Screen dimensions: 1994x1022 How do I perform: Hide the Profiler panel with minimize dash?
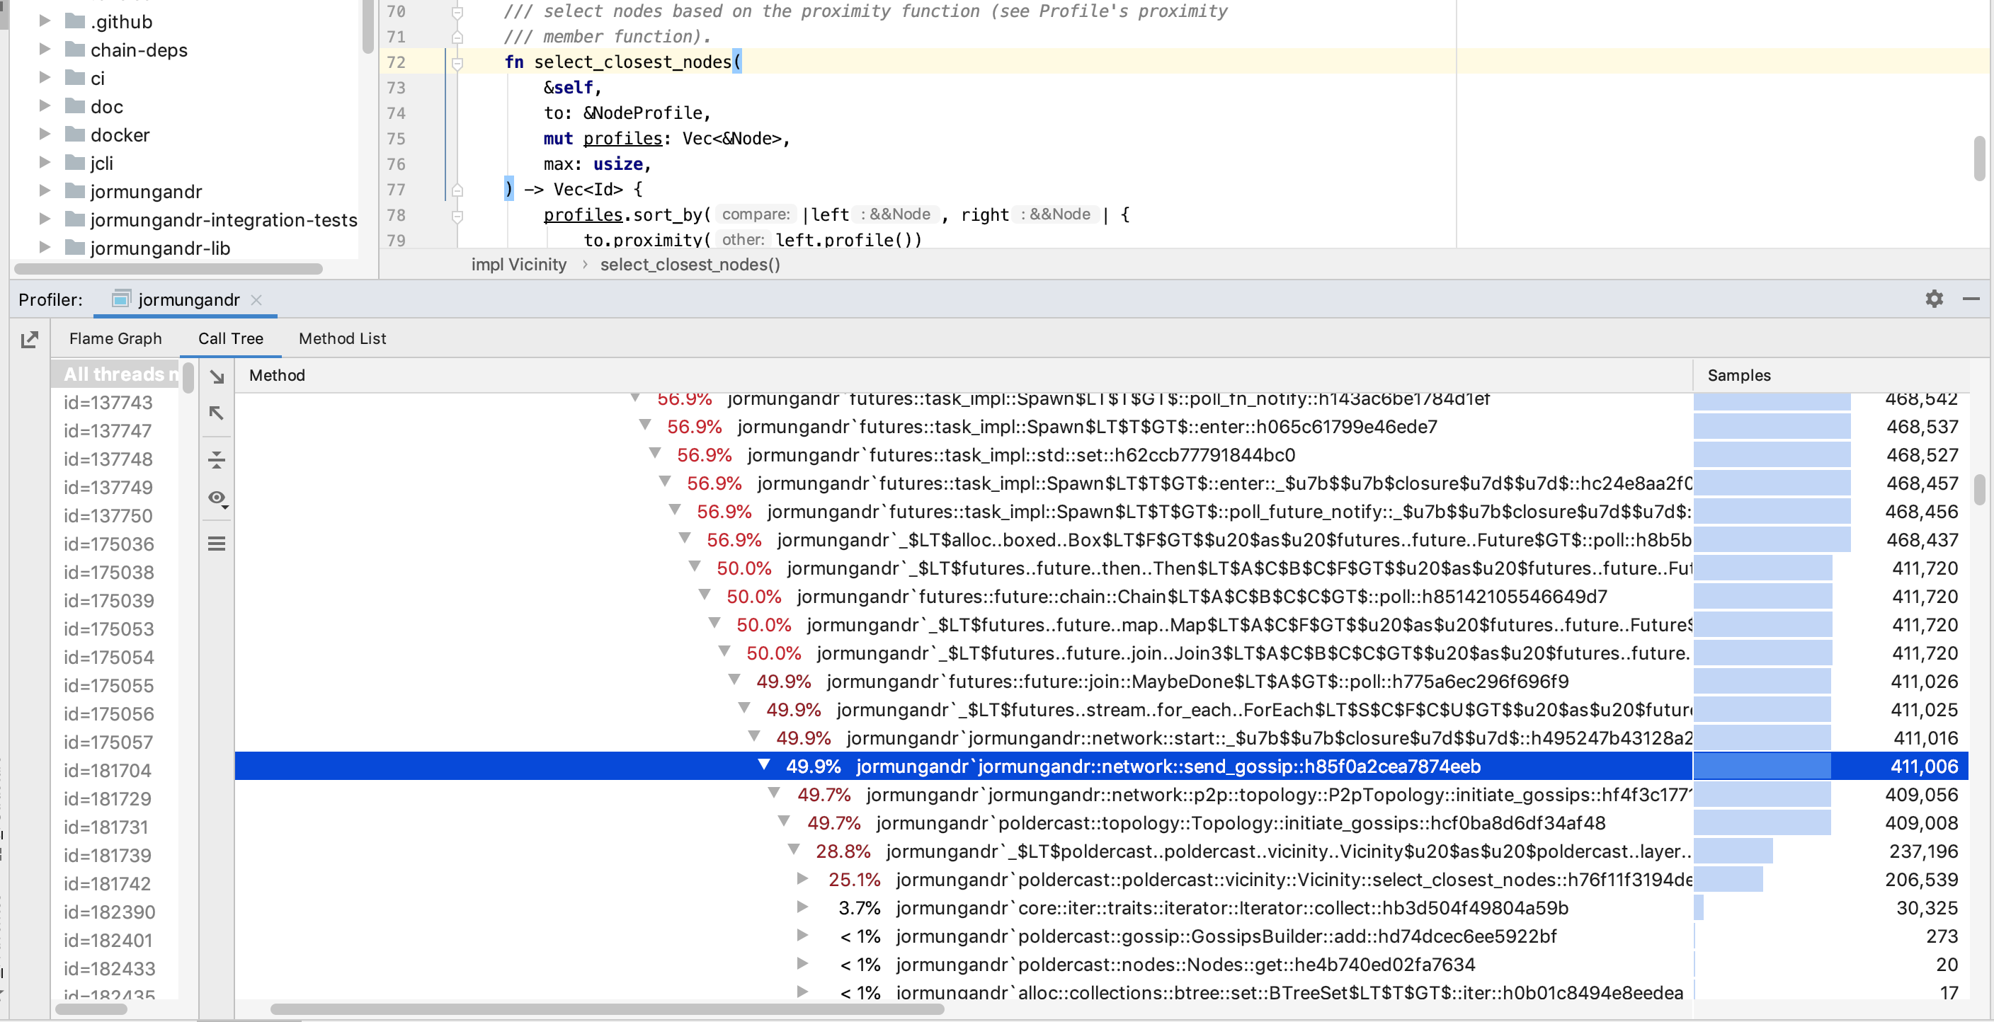click(1971, 299)
